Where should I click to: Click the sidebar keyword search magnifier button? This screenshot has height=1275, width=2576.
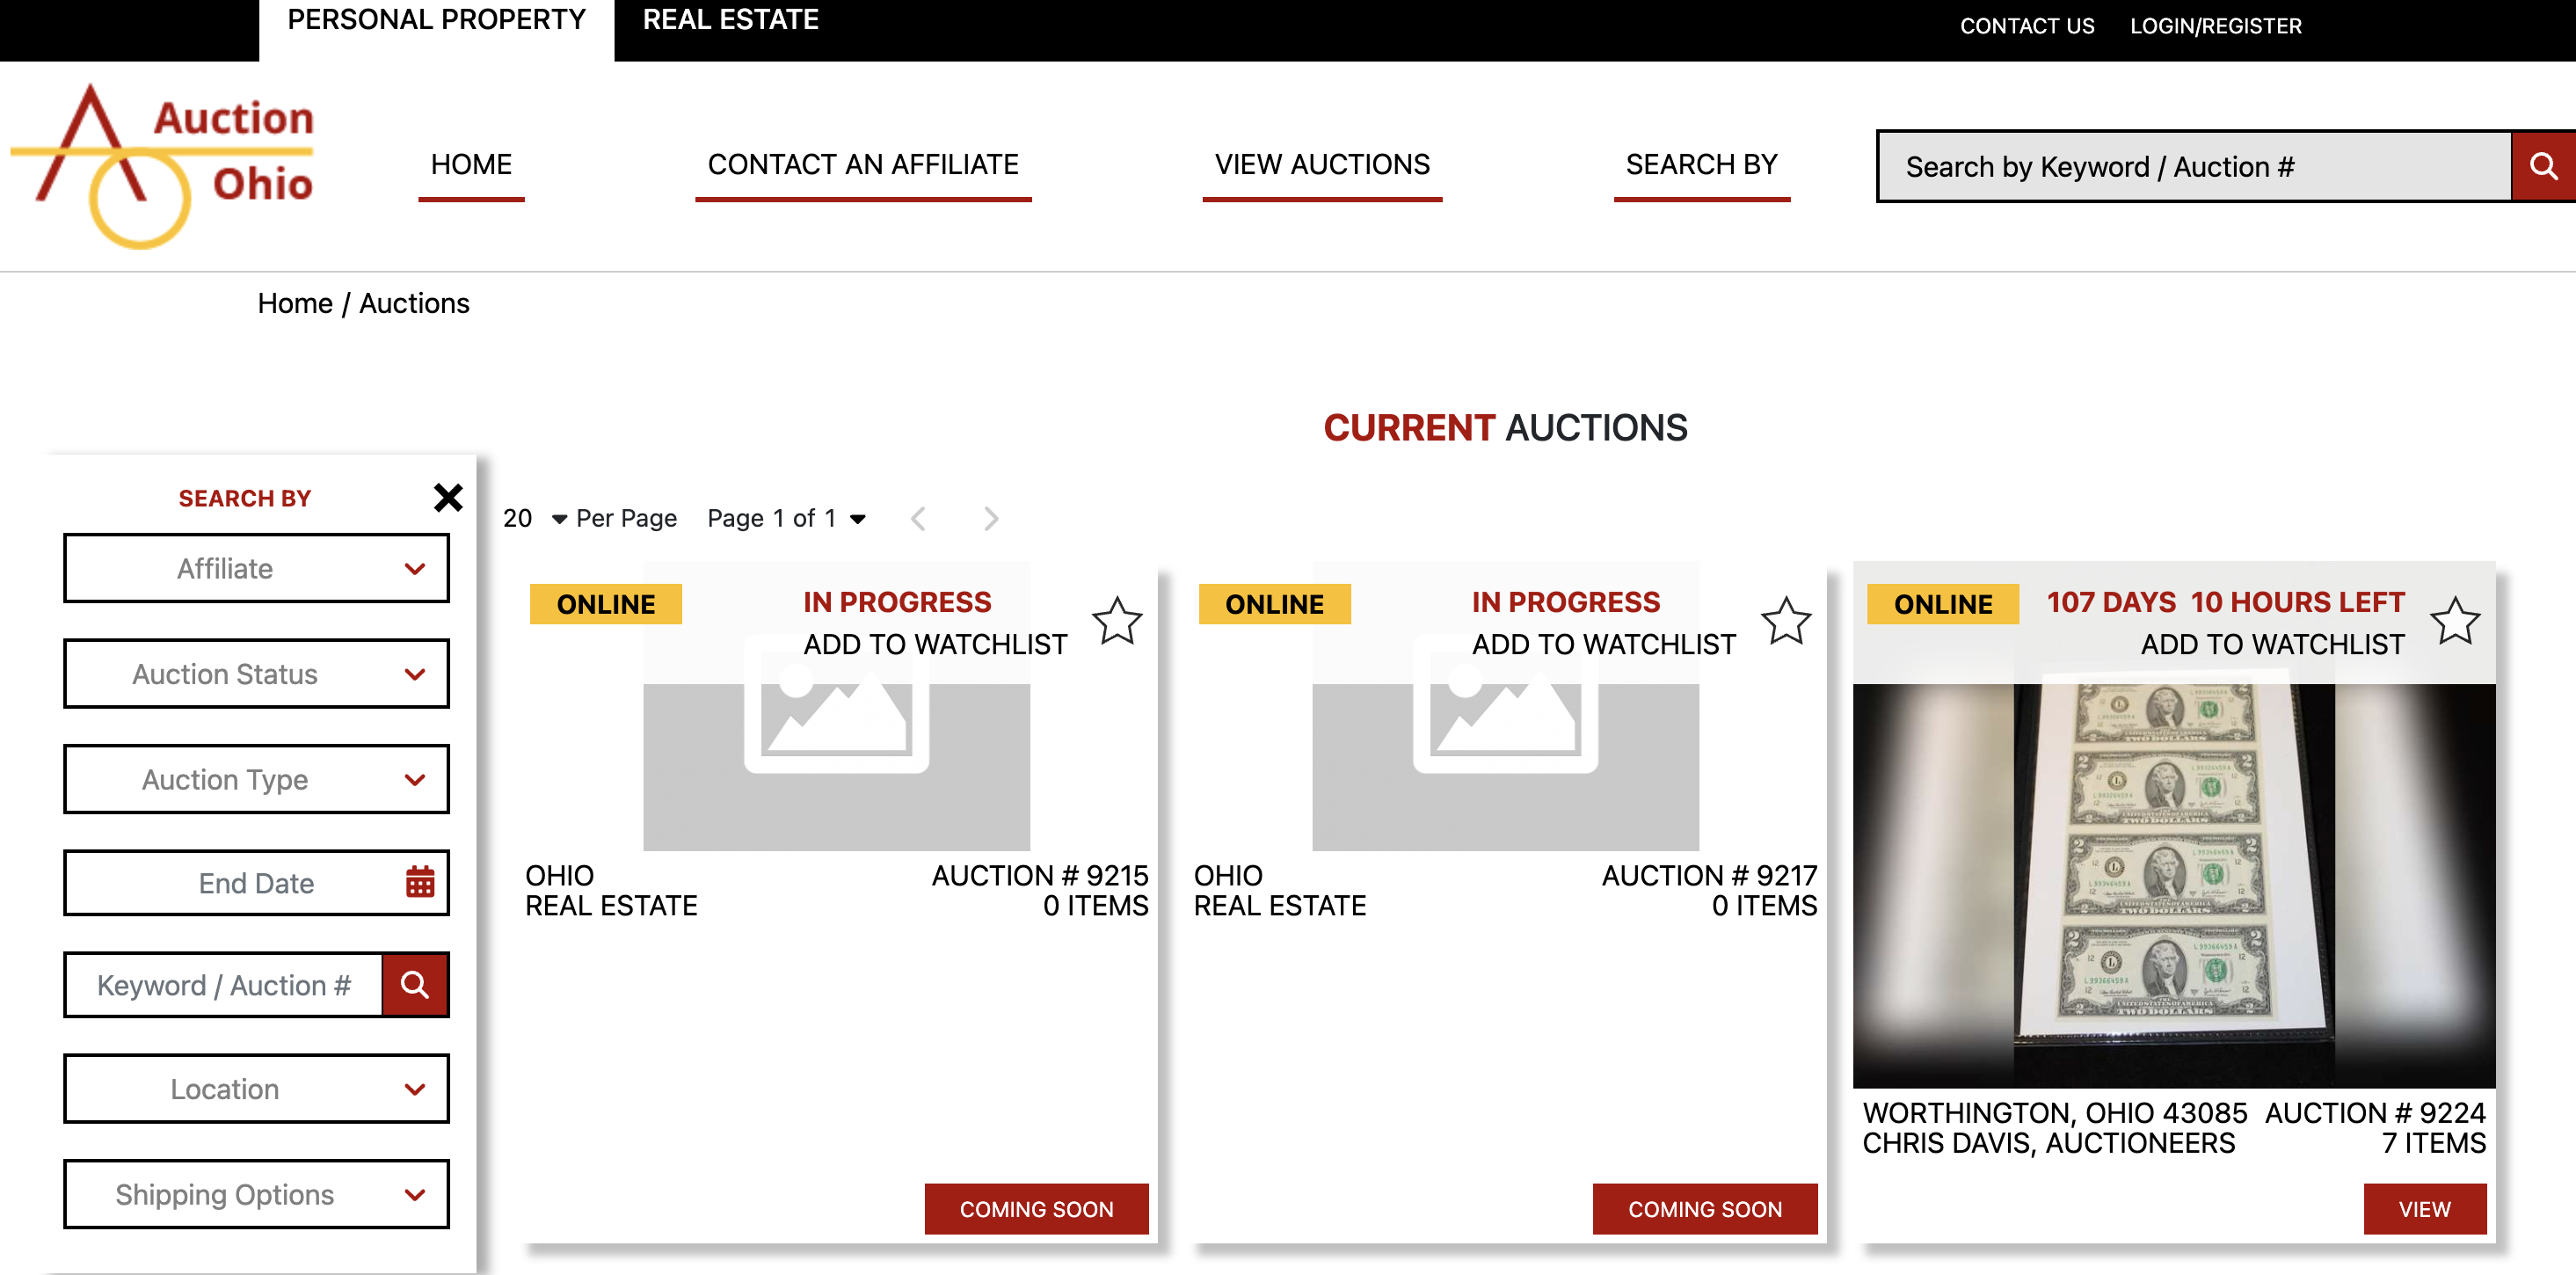415,985
